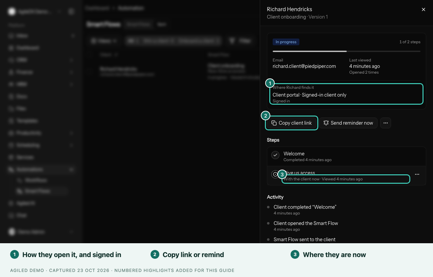
Task: Click 'Smart Flow sent to the client' activity entry
Action: 304,240
